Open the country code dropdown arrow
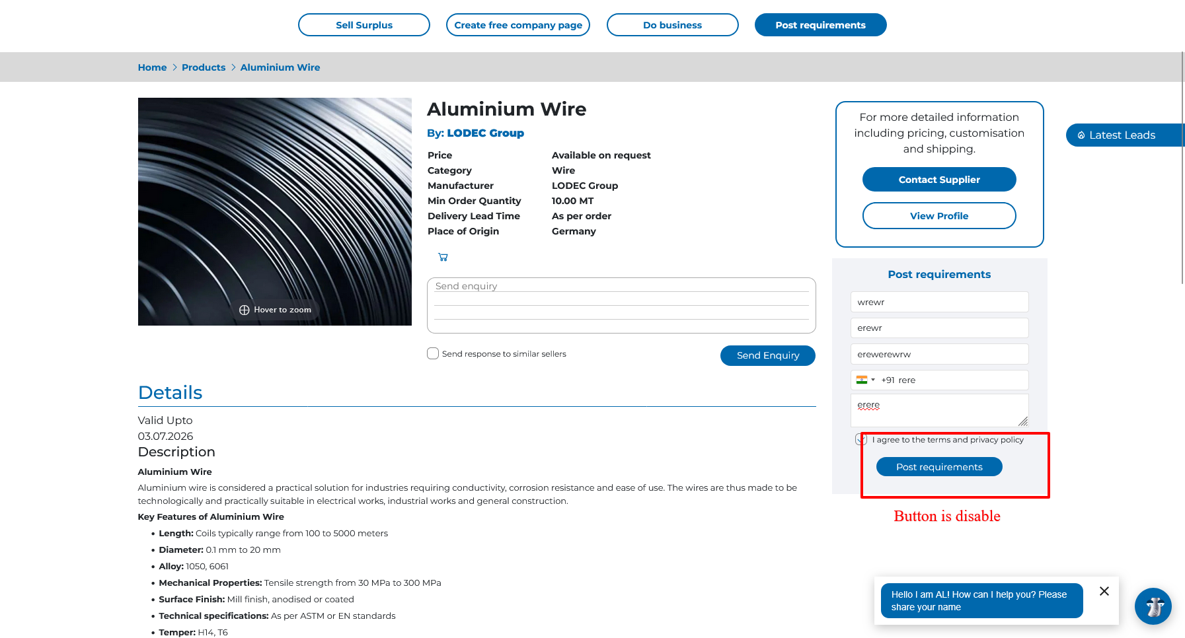1185x638 pixels. point(873,380)
